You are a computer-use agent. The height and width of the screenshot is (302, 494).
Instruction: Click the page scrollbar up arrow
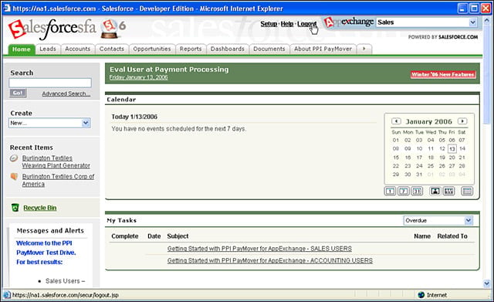click(487, 21)
